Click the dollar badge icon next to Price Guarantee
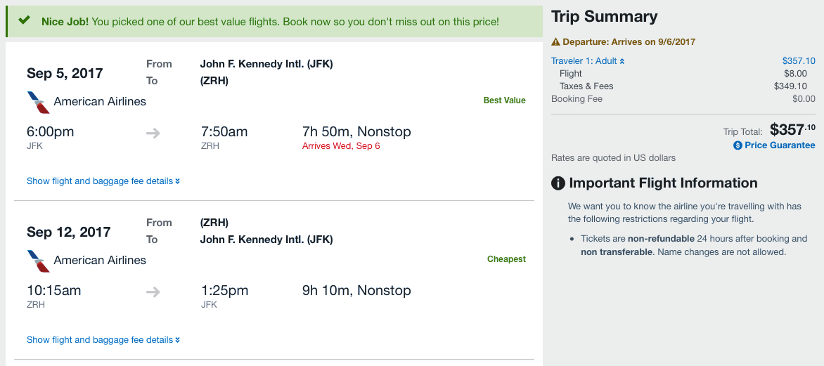824x366 pixels. (738, 145)
